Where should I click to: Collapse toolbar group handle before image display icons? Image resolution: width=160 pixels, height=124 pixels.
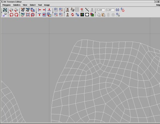(x=64, y=12)
